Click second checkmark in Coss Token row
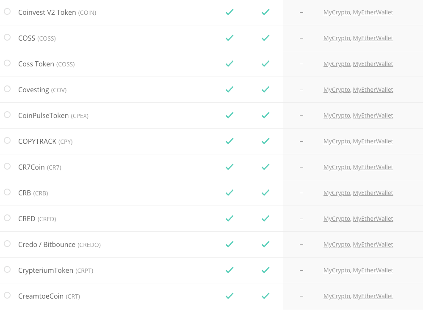423x310 pixels. coord(265,64)
